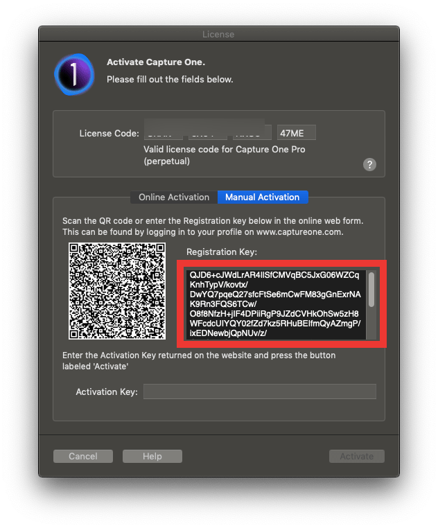This screenshot has width=438, height=528.
Task: Focus the Activation Key input field
Action: click(260, 391)
